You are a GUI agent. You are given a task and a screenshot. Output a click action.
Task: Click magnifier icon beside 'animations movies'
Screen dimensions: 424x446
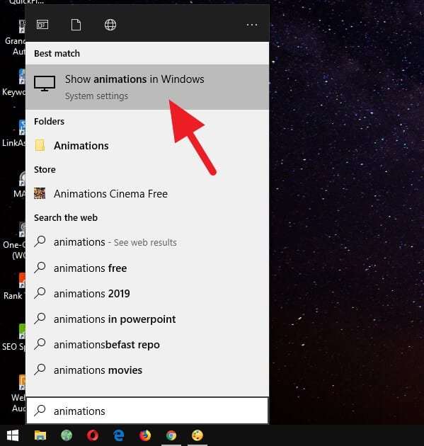pyautogui.click(x=40, y=370)
